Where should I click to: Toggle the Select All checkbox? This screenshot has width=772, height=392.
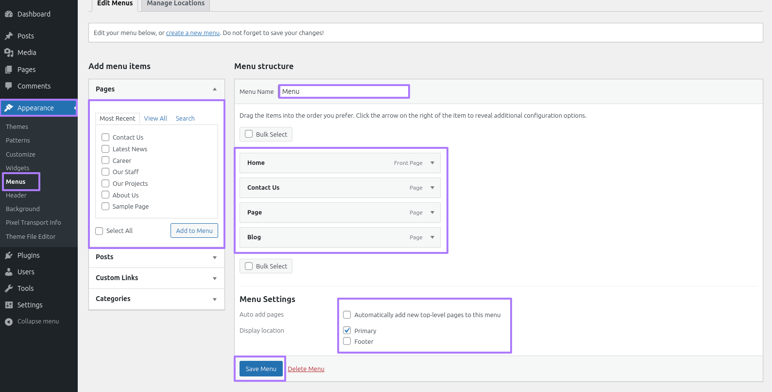(99, 231)
